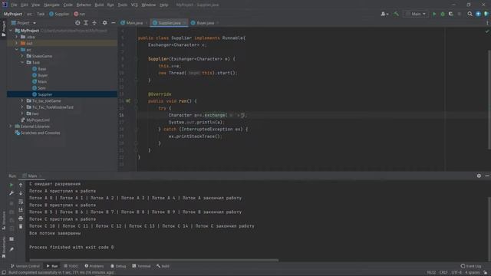The image size is (491, 276).
Task: Click the up arrow in Run console
Action: pos(21,185)
